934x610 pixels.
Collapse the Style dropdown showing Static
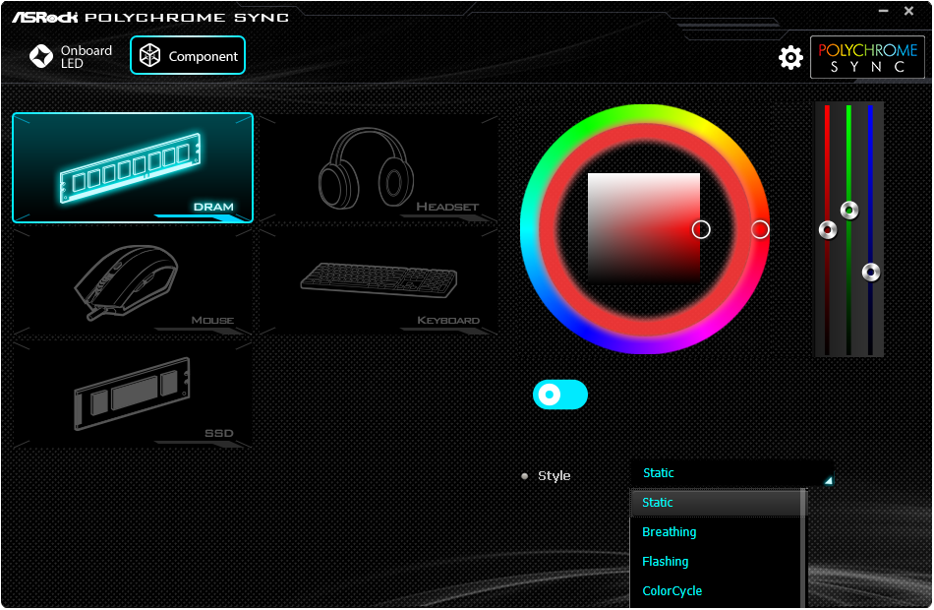tap(732, 473)
